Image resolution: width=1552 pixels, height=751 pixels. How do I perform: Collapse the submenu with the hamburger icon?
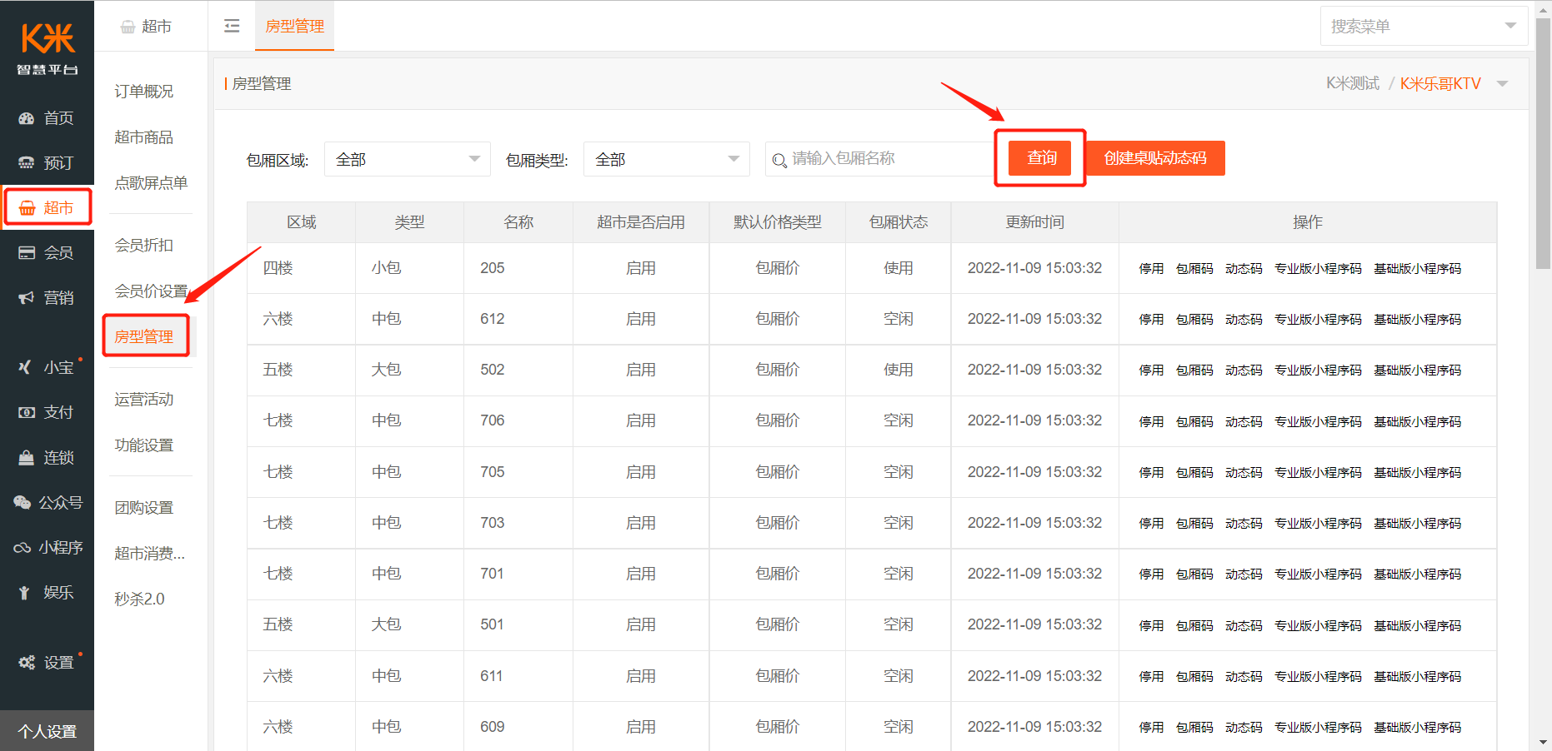pos(232,26)
